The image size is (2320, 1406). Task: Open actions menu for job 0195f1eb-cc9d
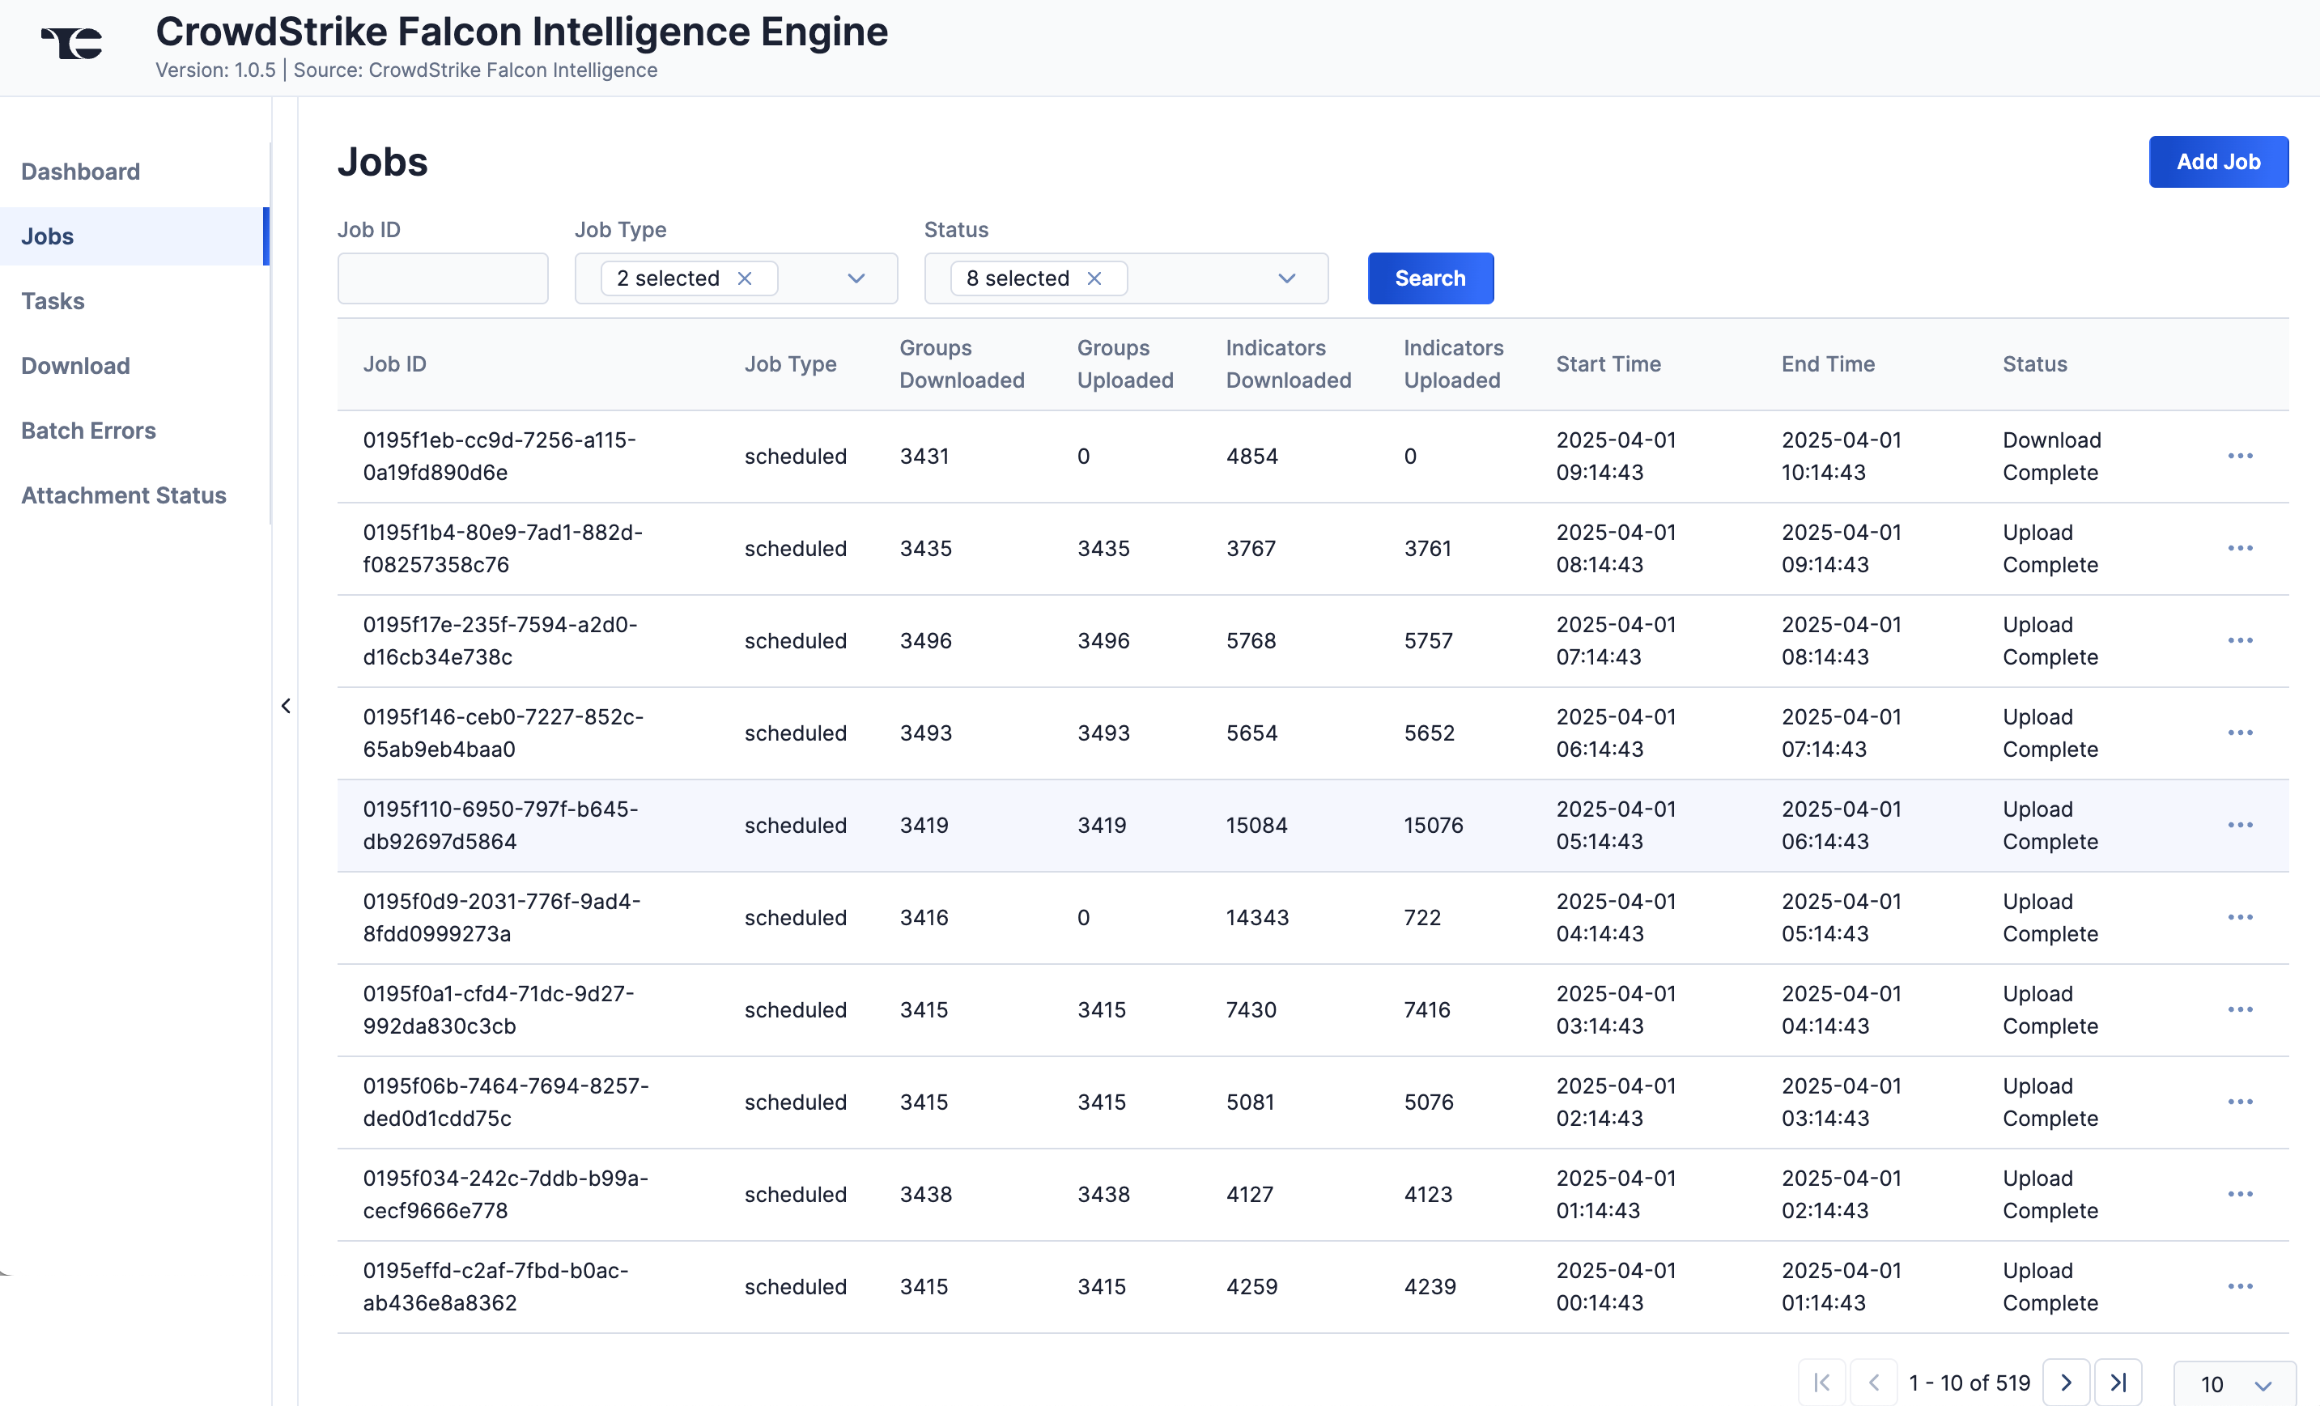click(2241, 456)
